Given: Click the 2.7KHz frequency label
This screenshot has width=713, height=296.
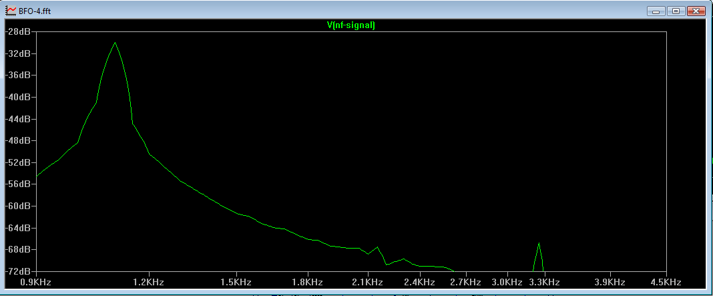Looking at the screenshot, I should tap(466, 283).
